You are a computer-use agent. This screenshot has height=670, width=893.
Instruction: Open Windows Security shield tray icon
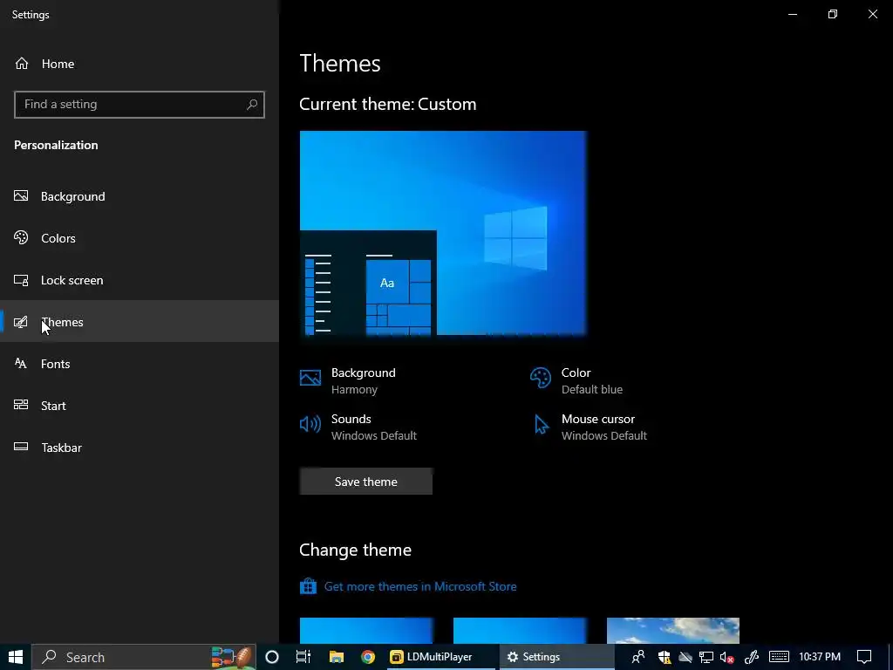click(x=664, y=657)
